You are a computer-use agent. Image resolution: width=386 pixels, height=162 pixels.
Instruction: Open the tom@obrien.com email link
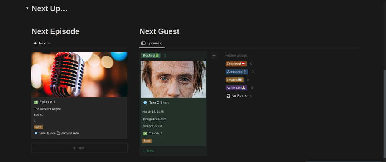point(155,119)
